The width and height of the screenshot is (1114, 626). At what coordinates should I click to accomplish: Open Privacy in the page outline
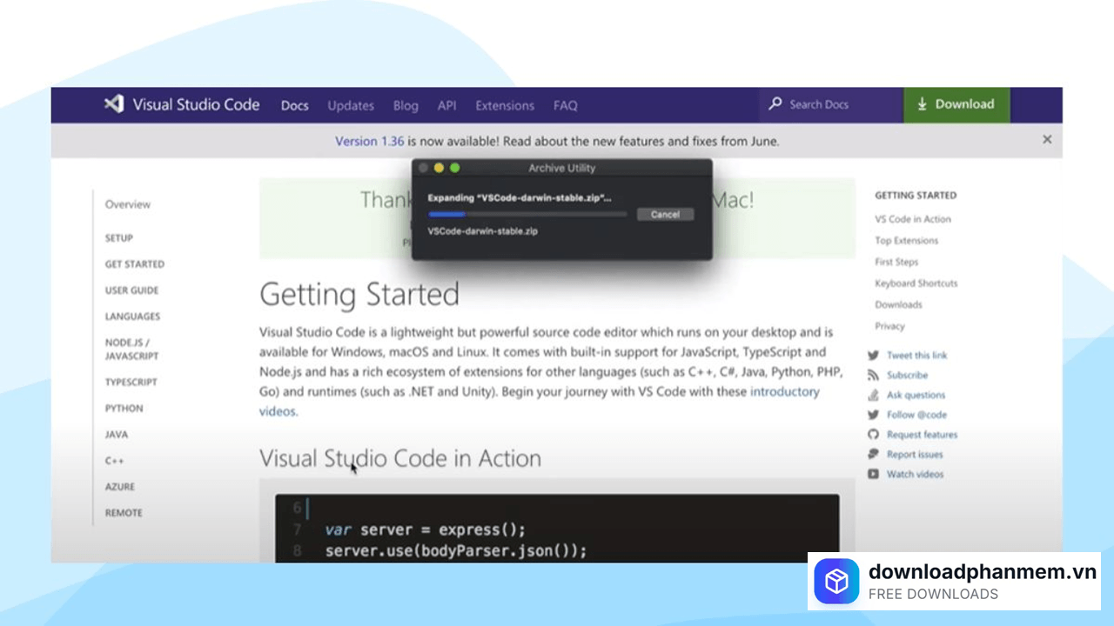click(x=889, y=326)
